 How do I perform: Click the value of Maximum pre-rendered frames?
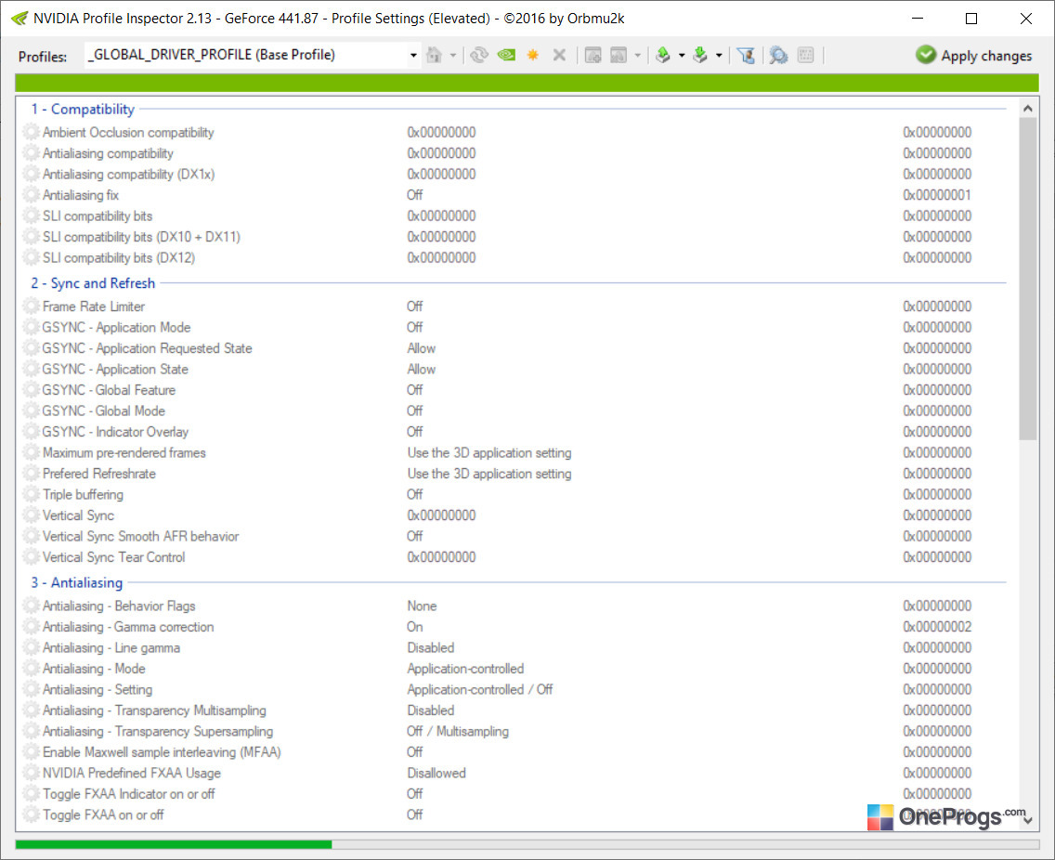point(489,452)
